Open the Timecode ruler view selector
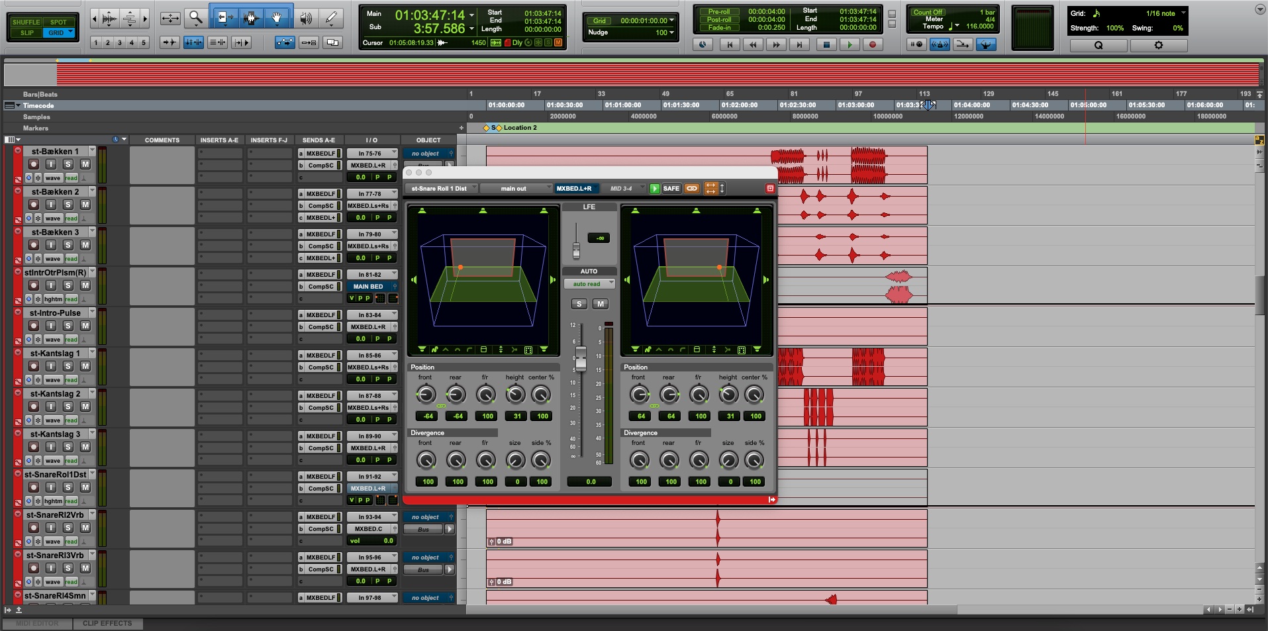Screen dimensions: 1268x631 12,105
